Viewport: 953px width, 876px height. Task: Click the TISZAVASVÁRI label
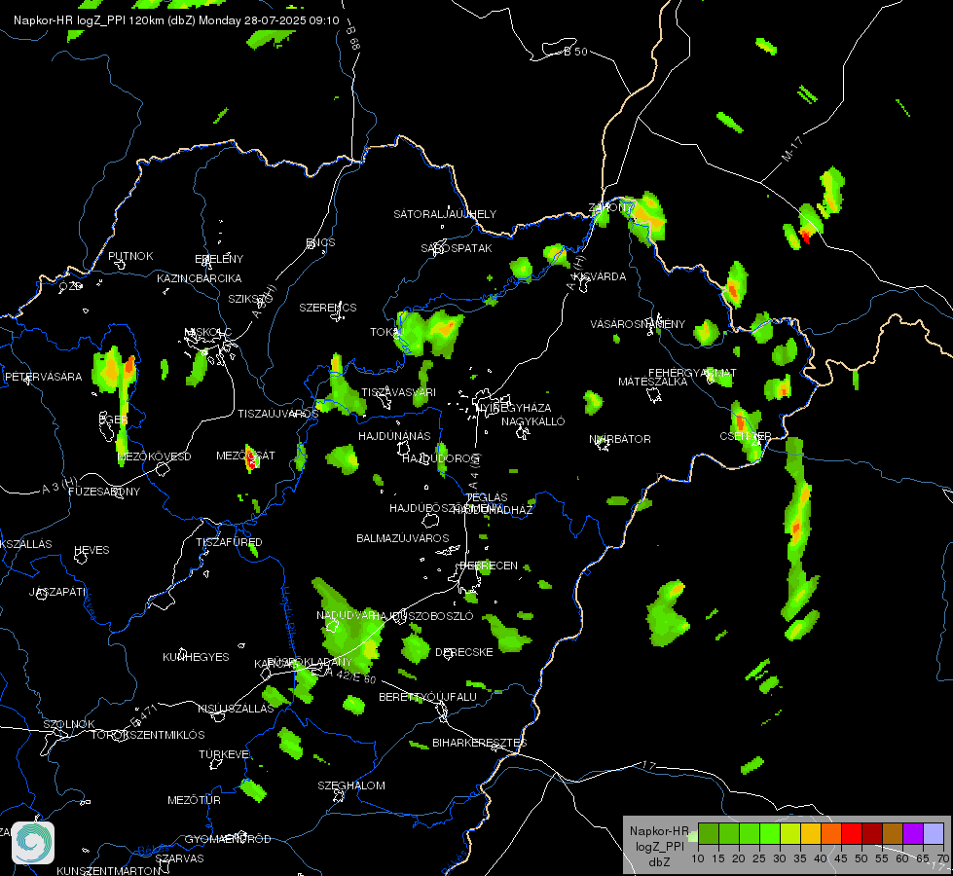click(399, 392)
